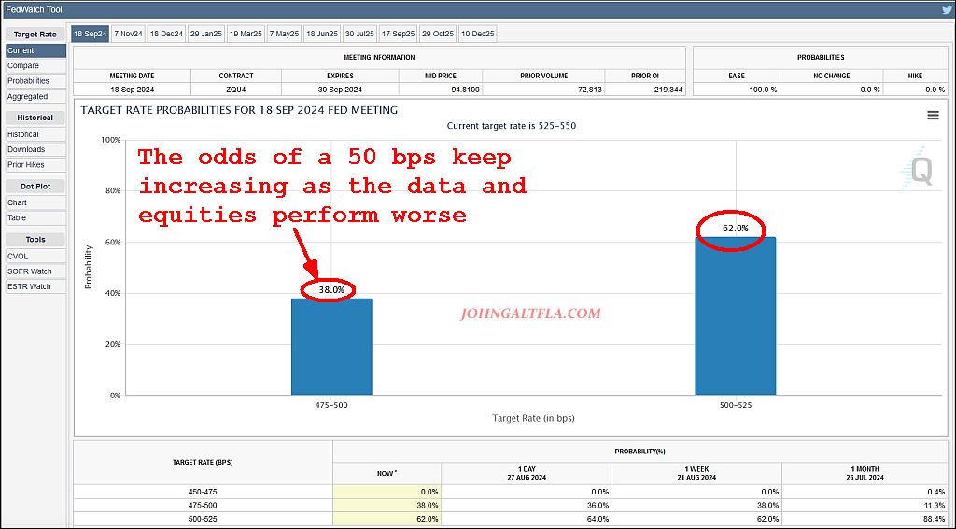This screenshot has height=529, width=956.
Task: Select the 10 Dec25 meeting tab
Action: 477,34
